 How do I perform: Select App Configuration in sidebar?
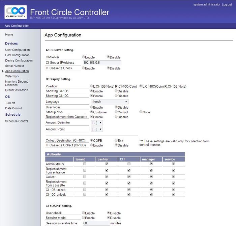pyautogui.click(x=17, y=71)
